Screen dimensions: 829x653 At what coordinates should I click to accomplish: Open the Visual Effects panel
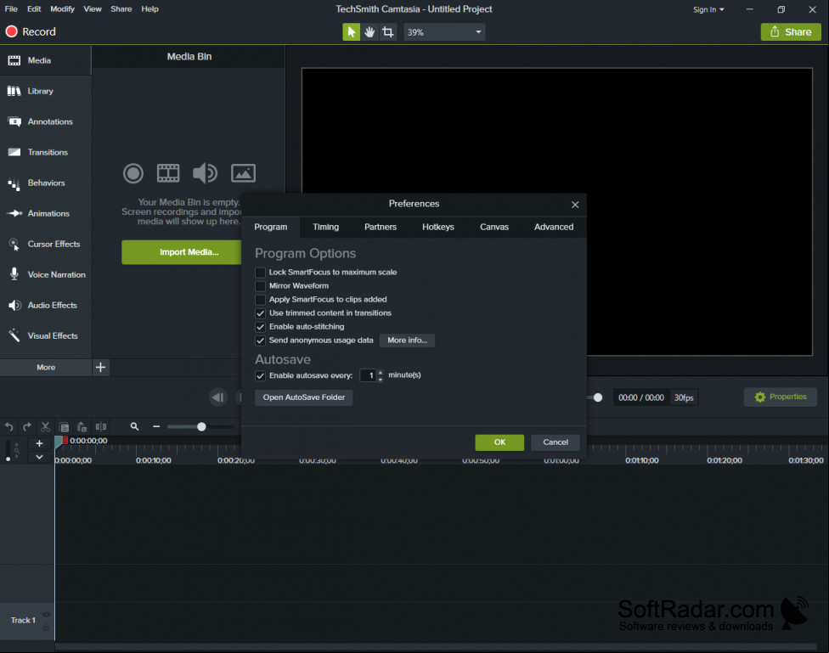pyautogui.click(x=46, y=336)
